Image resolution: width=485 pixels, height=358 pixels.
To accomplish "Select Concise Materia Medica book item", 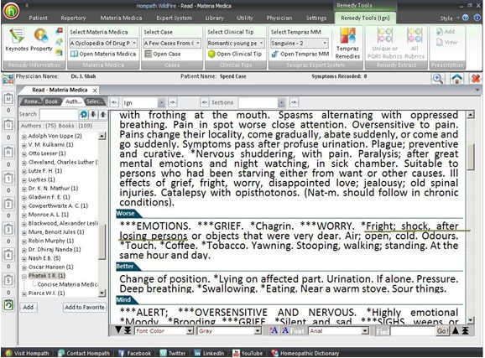I will click(x=68, y=284).
